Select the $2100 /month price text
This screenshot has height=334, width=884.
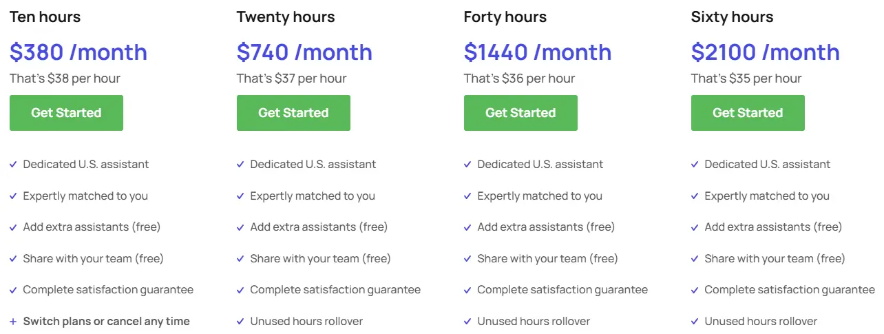[x=766, y=52]
